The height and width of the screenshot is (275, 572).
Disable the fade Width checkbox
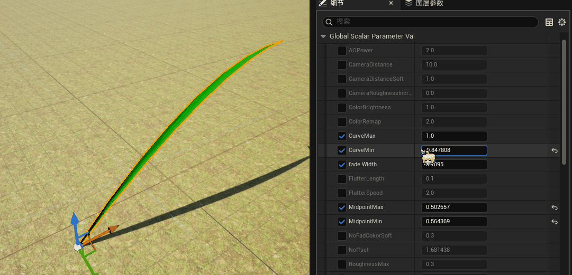(x=342, y=164)
